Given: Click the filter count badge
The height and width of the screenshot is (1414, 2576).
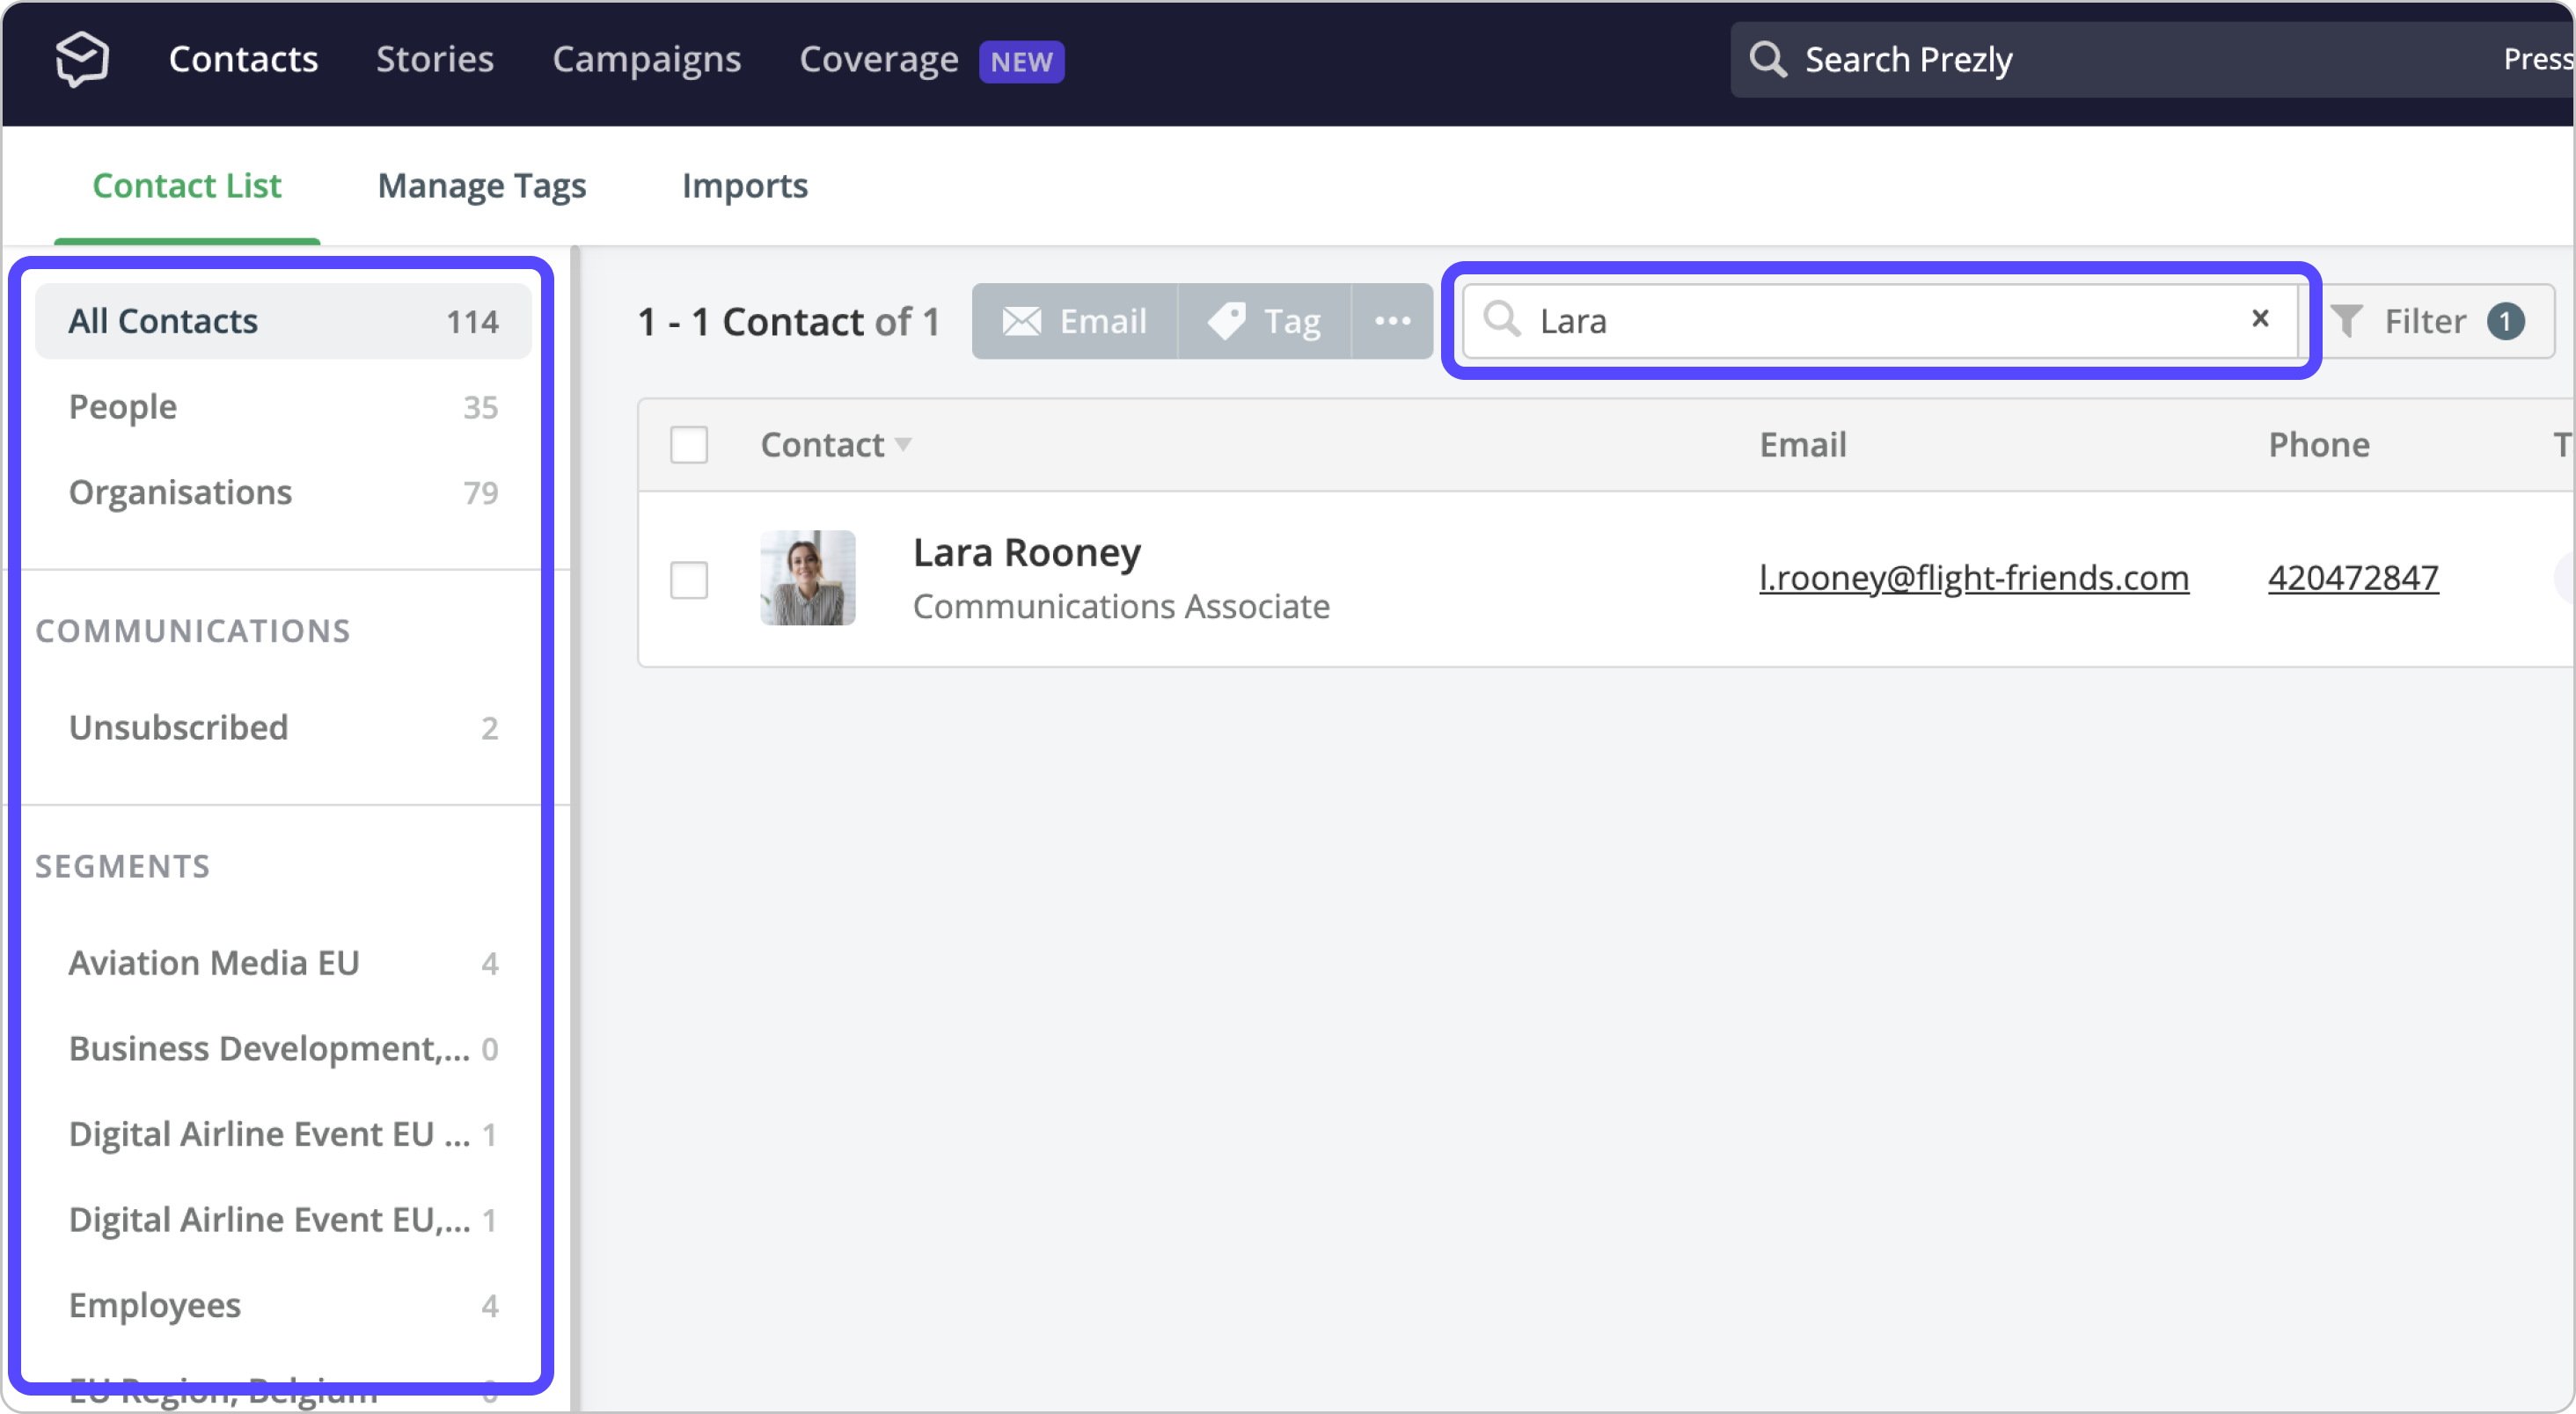Looking at the screenshot, I should (2505, 322).
